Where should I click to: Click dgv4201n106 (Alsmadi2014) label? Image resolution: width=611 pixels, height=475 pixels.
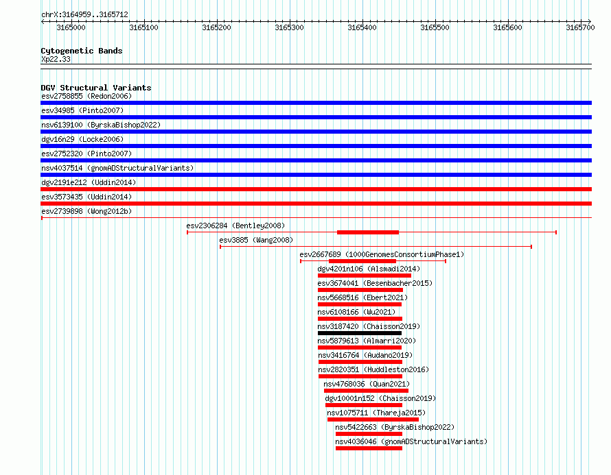(369, 269)
